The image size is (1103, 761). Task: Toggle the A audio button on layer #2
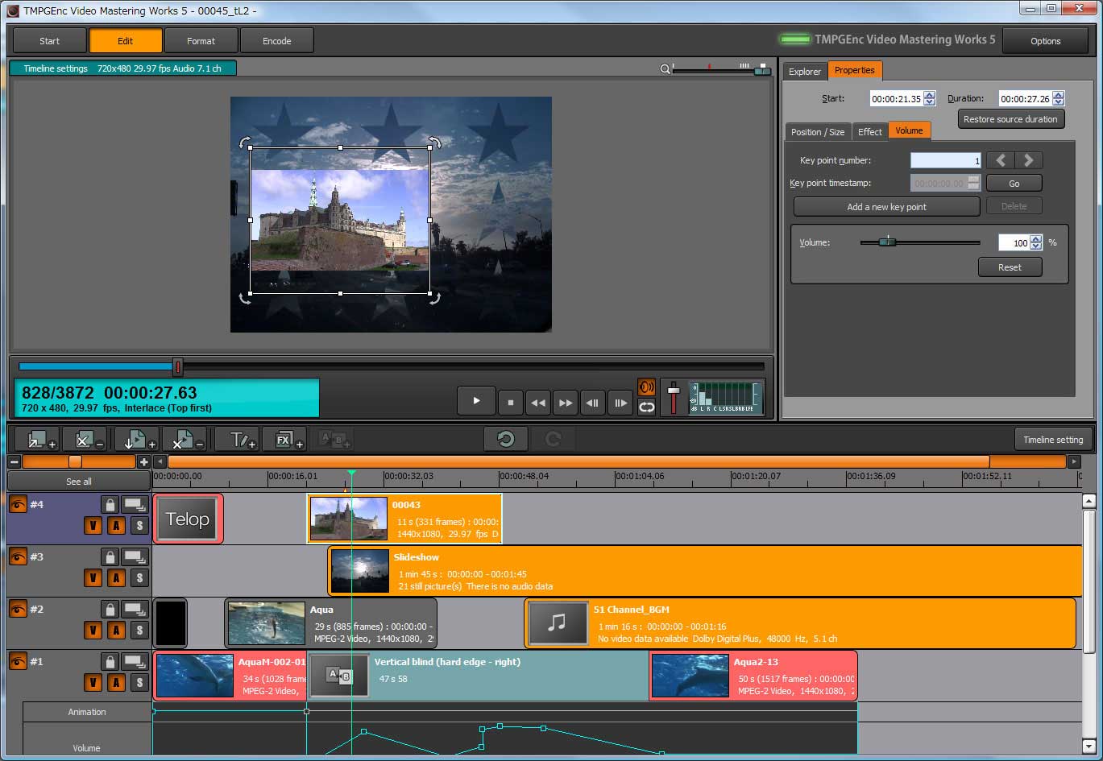[116, 631]
